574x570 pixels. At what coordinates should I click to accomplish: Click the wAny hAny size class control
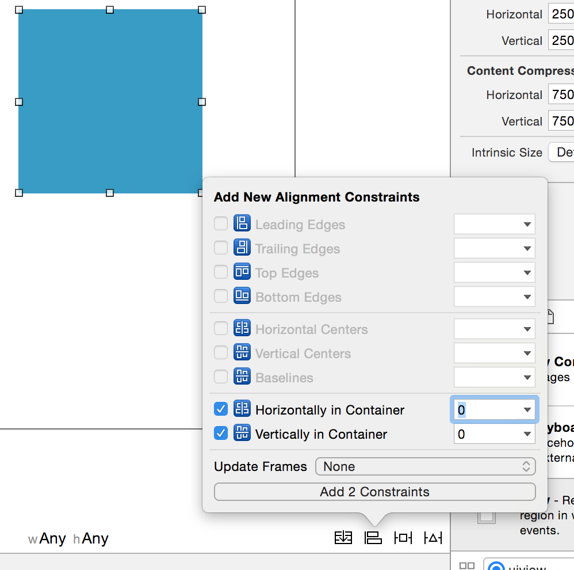pos(68,538)
